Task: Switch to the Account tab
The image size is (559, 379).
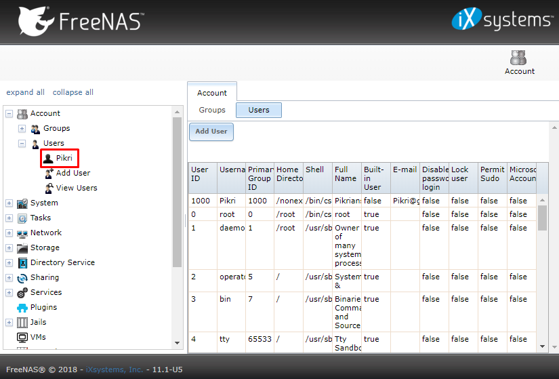Action: 212,93
